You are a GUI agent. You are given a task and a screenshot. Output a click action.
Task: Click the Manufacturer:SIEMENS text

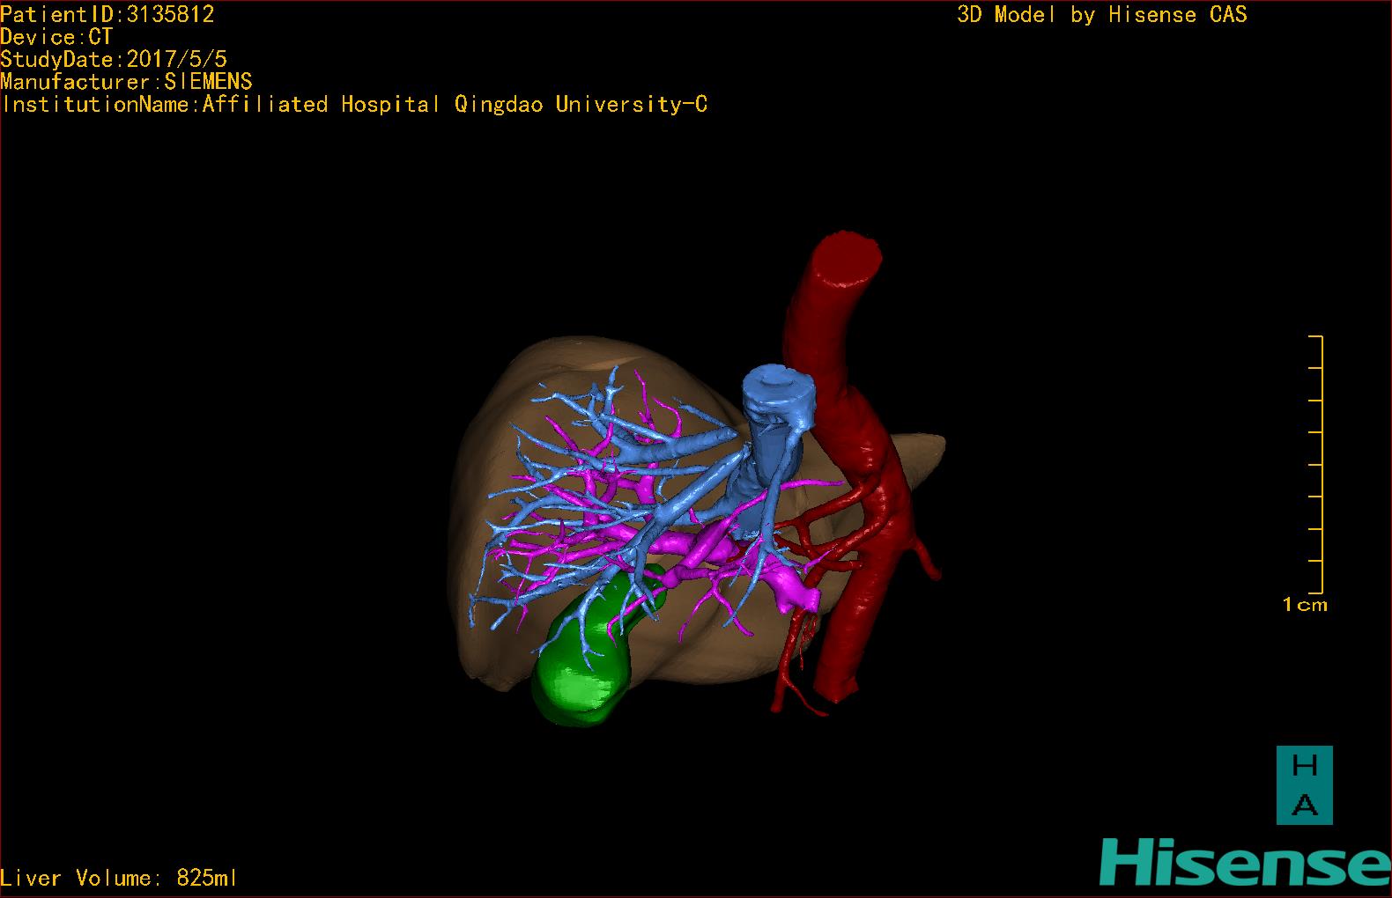[126, 82]
